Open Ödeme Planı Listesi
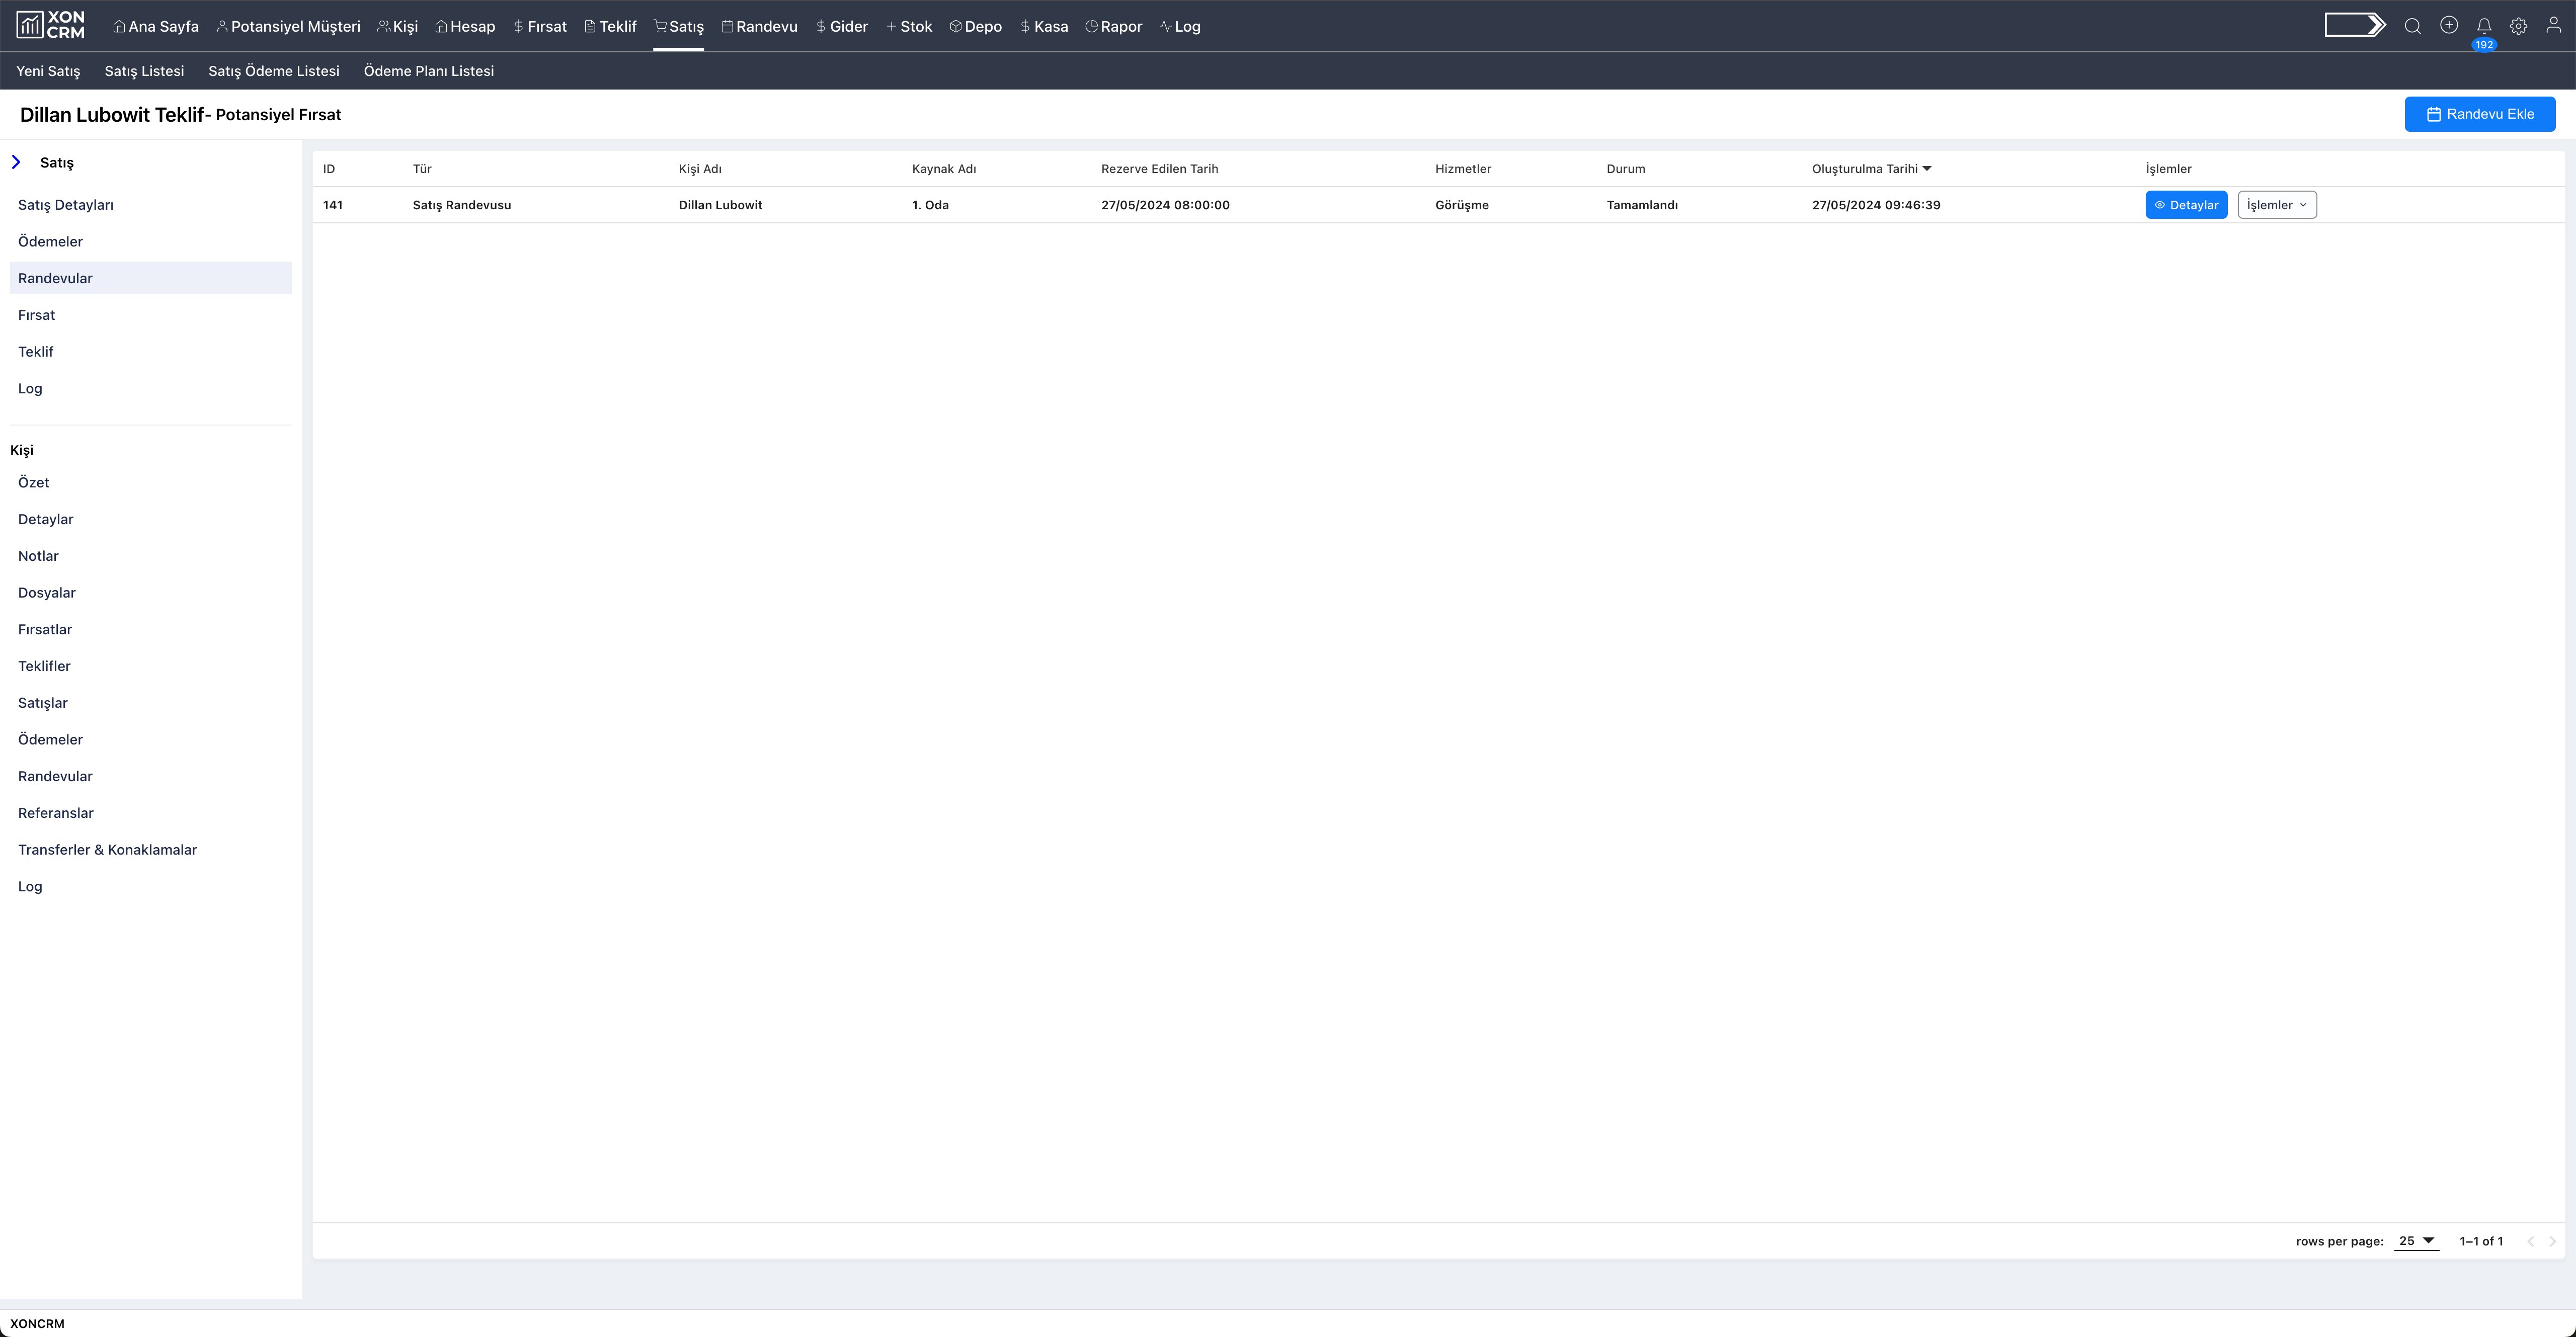Screen dimensions: 2576x1337 point(429,71)
